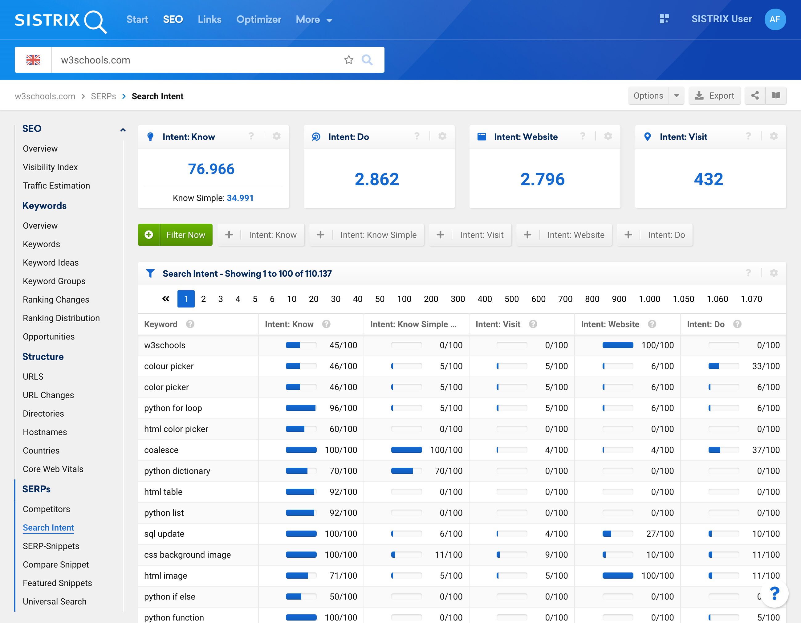This screenshot has height=623, width=801.
Task: Open help icon of Search Intent table
Action: coord(749,273)
